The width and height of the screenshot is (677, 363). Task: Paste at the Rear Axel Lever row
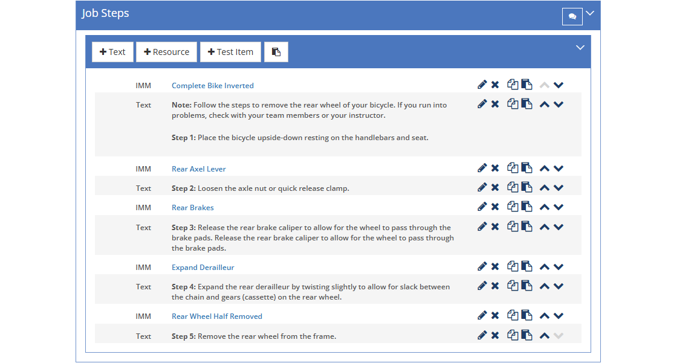tap(526, 168)
